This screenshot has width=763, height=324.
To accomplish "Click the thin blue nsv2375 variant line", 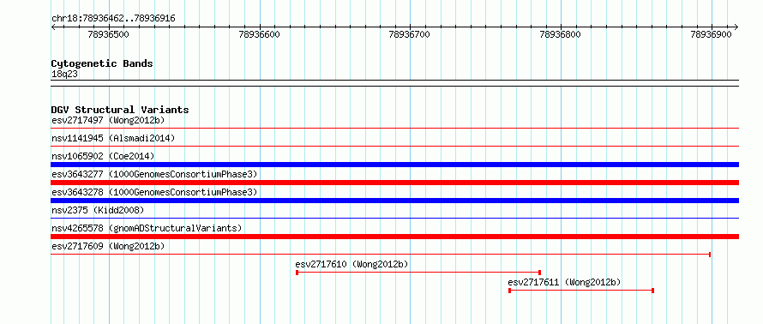I will click(395, 218).
